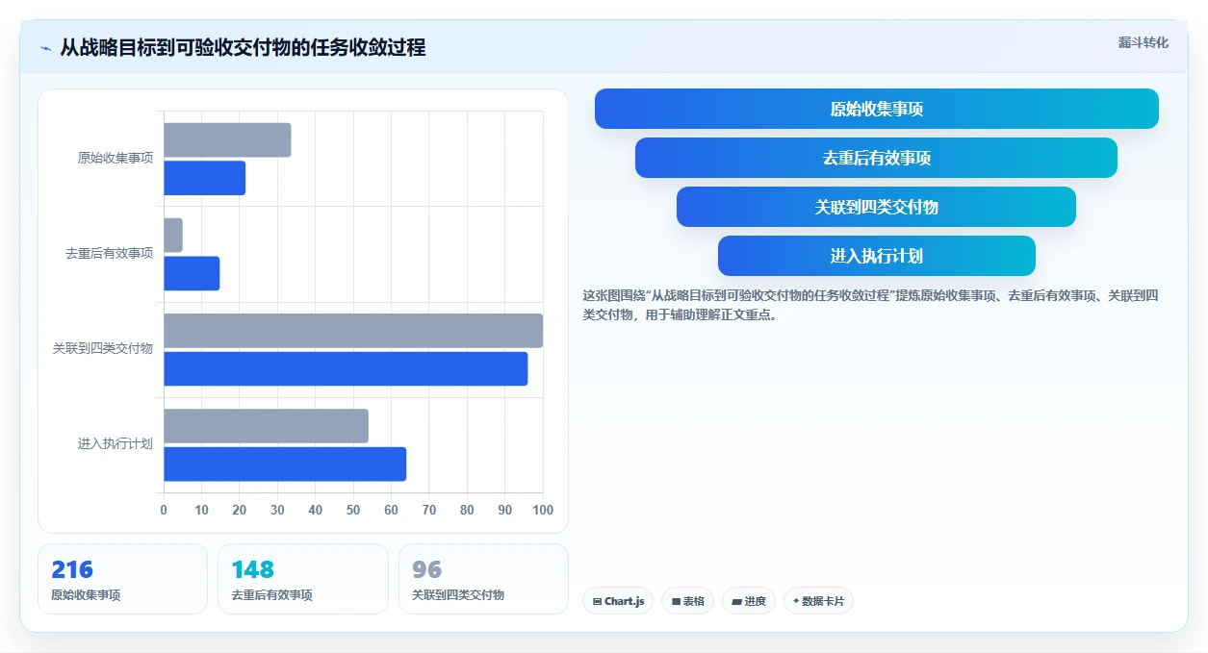Click 去重后有效事项 caption under 148
This screenshot has height=653, width=1208.
click(272, 595)
